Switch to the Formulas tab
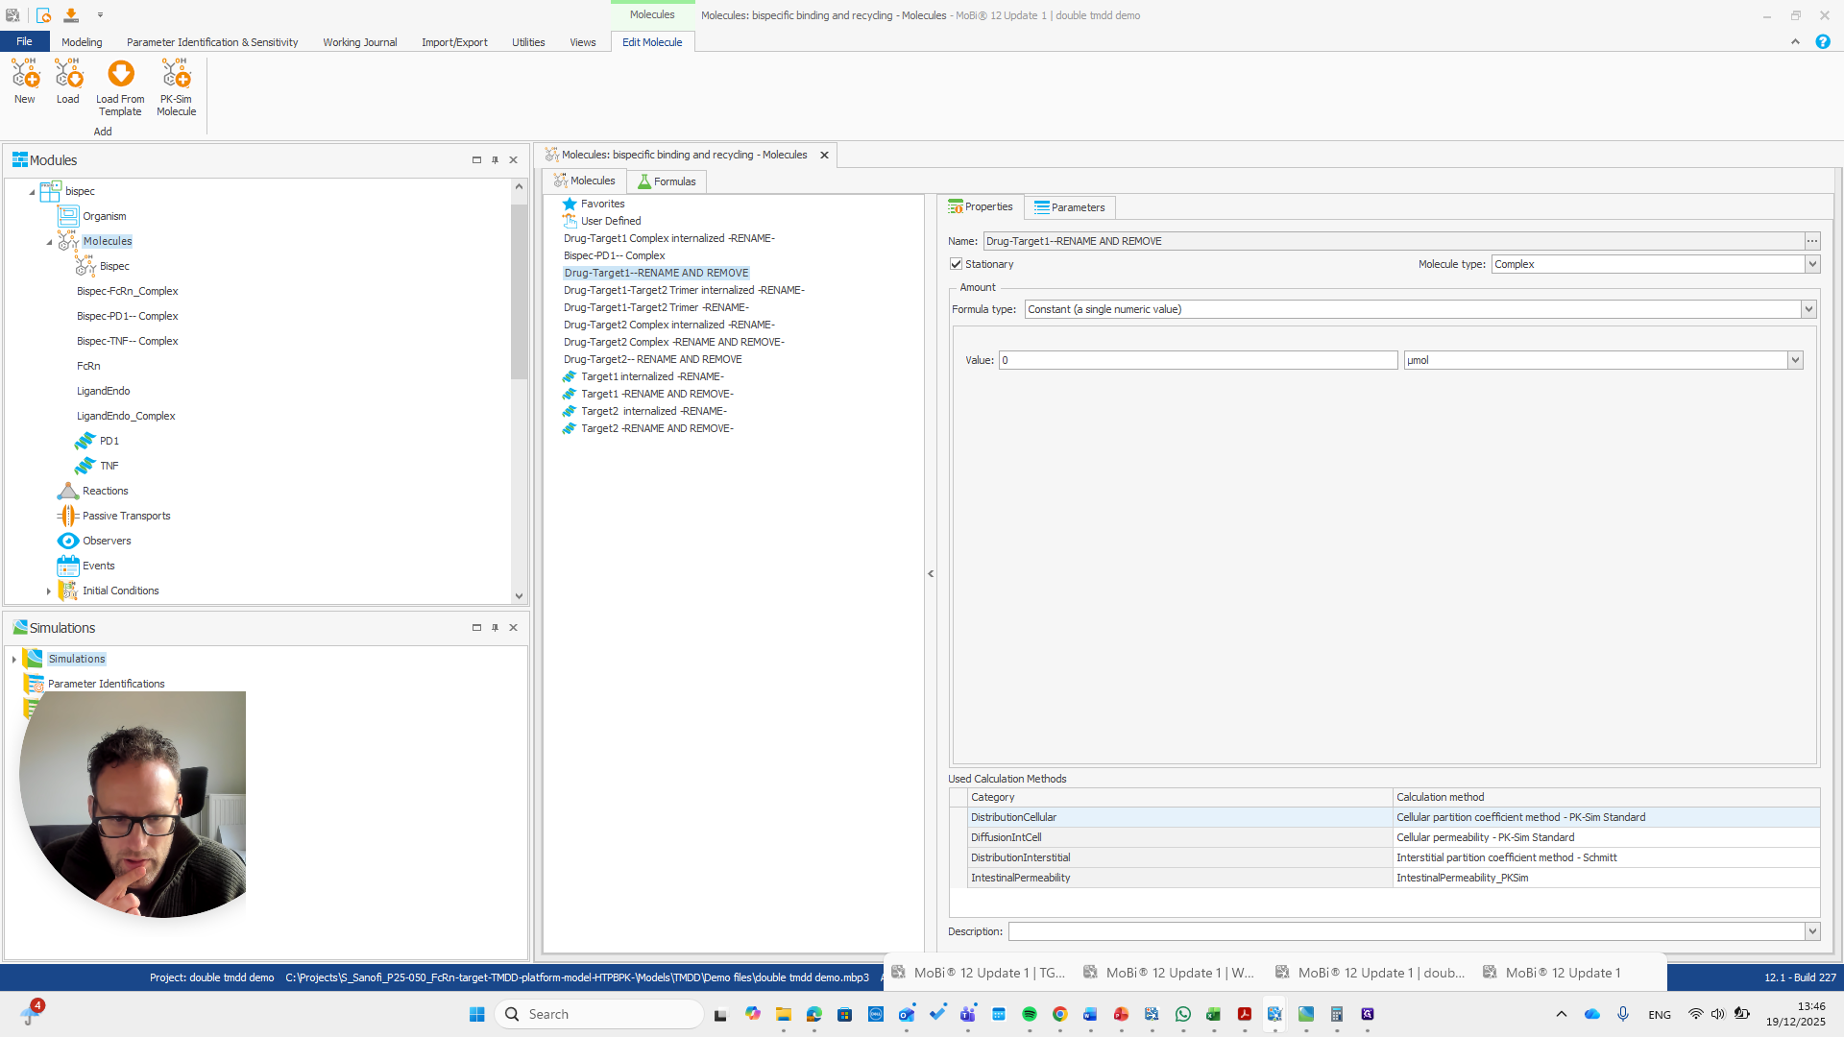Image resolution: width=1844 pixels, height=1037 pixels. pos(667,181)
